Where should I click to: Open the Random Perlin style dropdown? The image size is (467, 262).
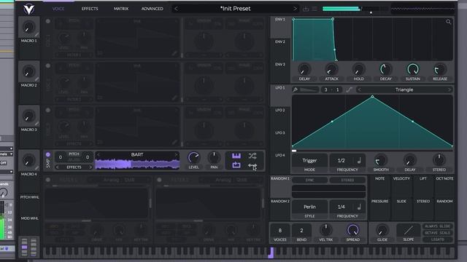click(x=309, y=207)
